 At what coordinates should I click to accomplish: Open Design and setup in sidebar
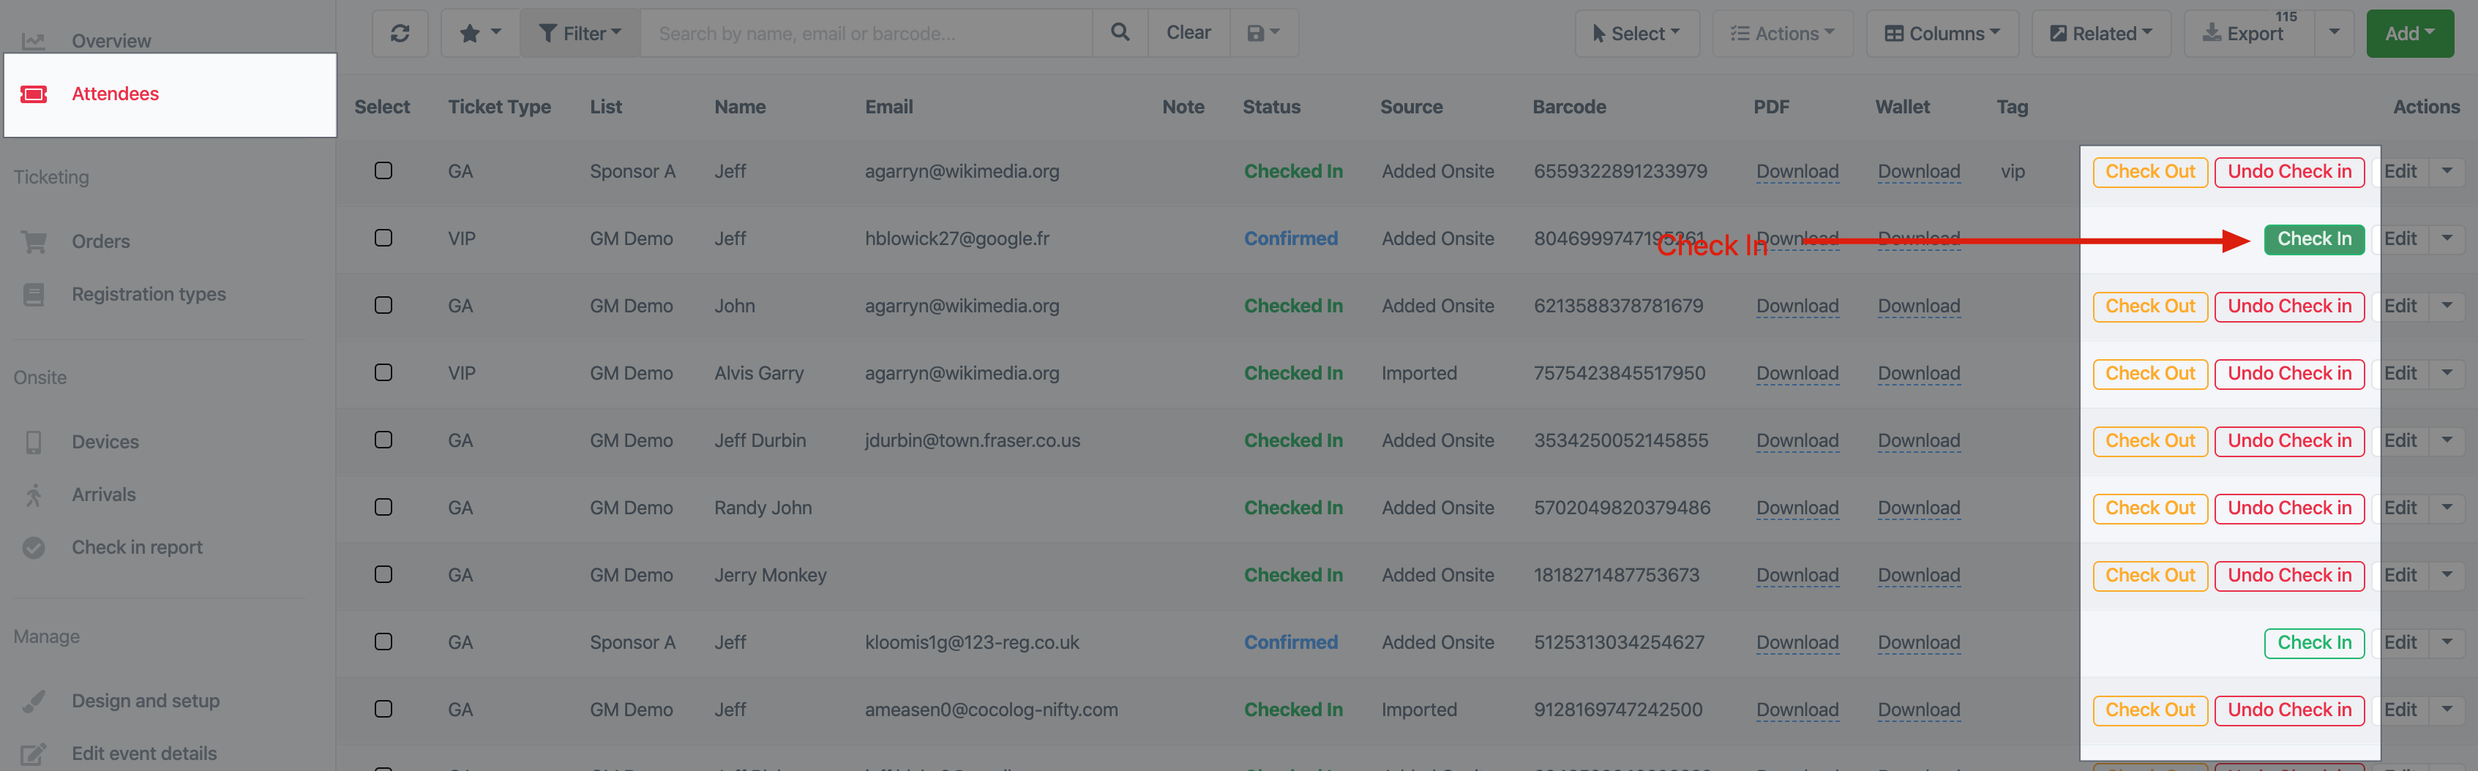tap(145, 702)
